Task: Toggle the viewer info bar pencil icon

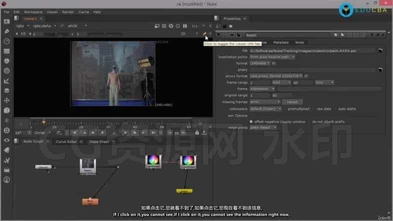Action: (x=205, y=34)
